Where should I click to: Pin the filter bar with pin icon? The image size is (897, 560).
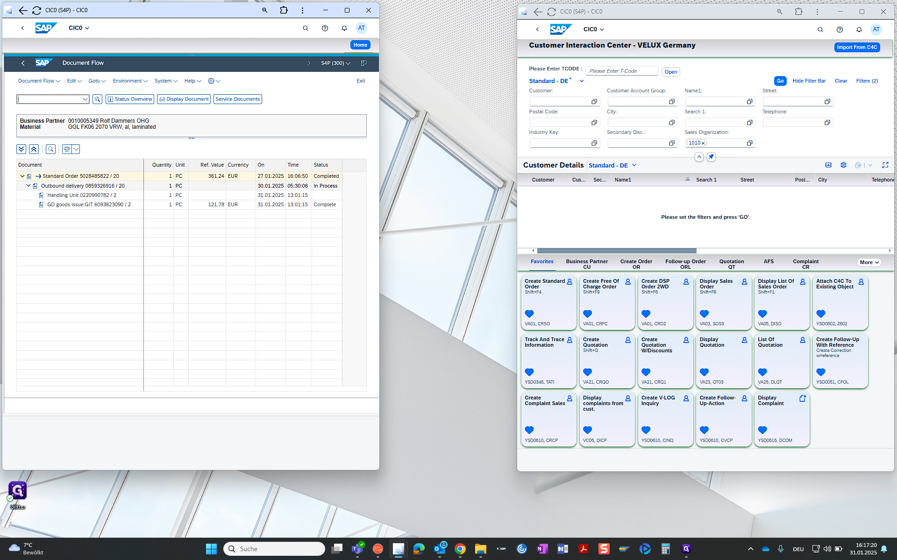(x=711, y=157)
